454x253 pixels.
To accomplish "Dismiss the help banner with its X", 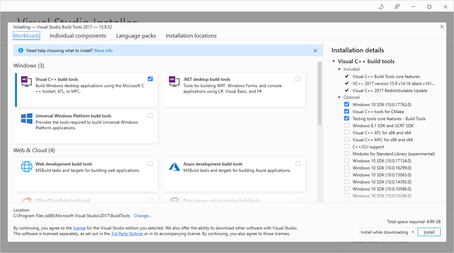I will 315,51.
